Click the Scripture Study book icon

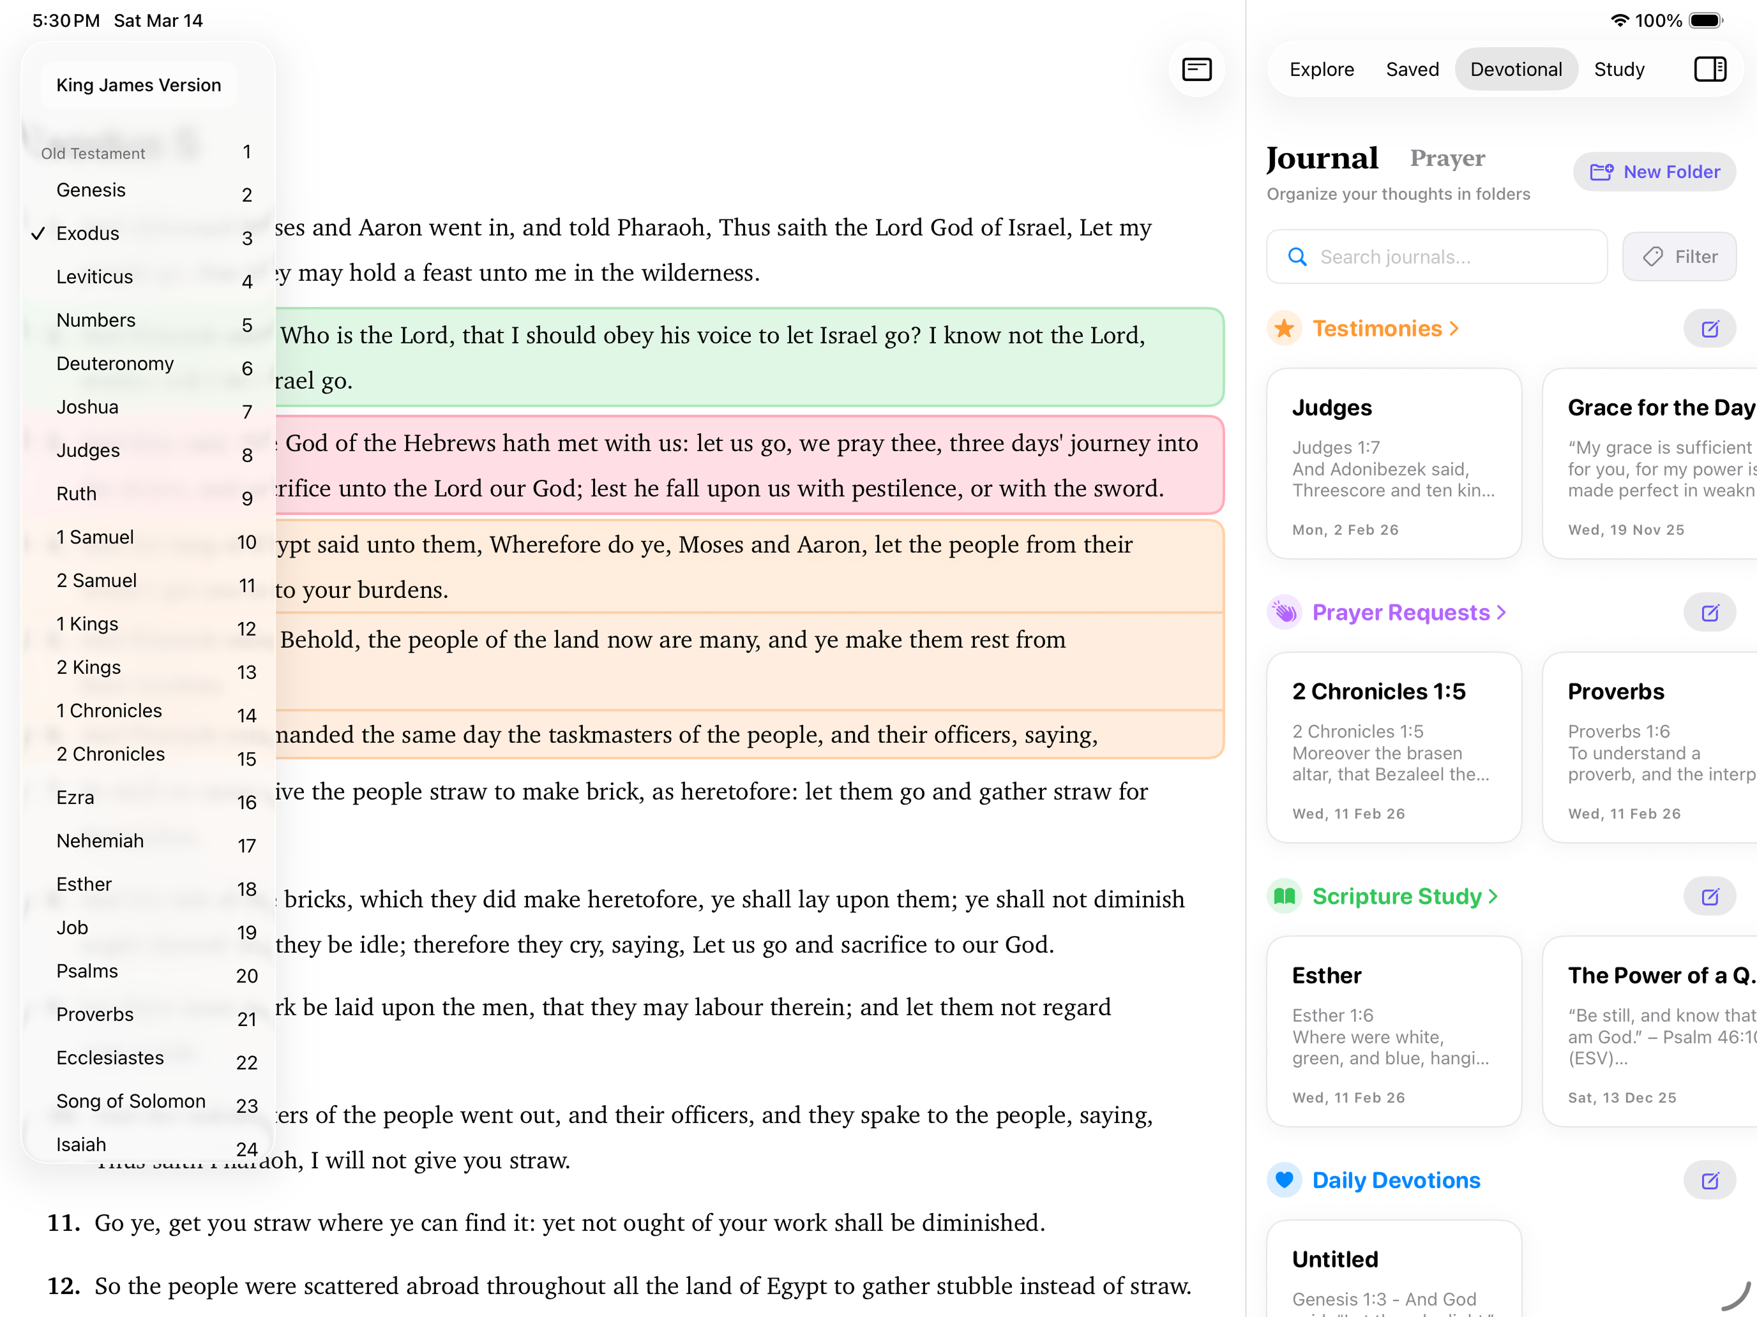click(1285, 895)
